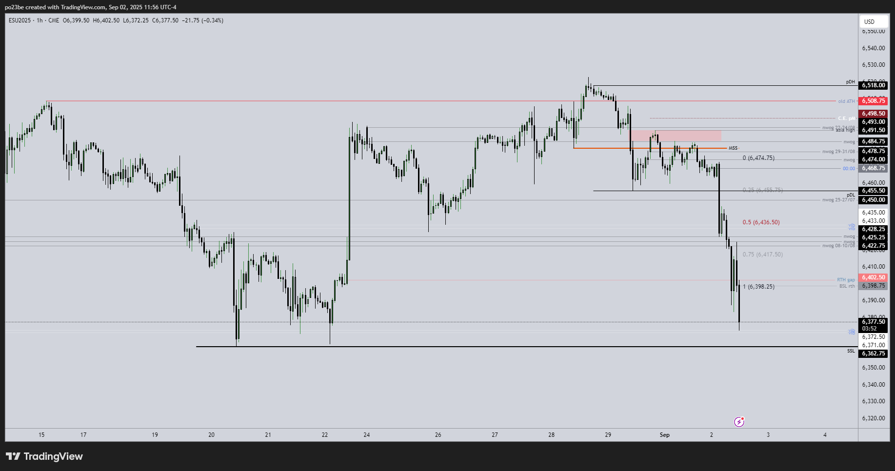895x471 pixels.
Task: Click the CME exchange label in the legend
Action: point(54,20)
